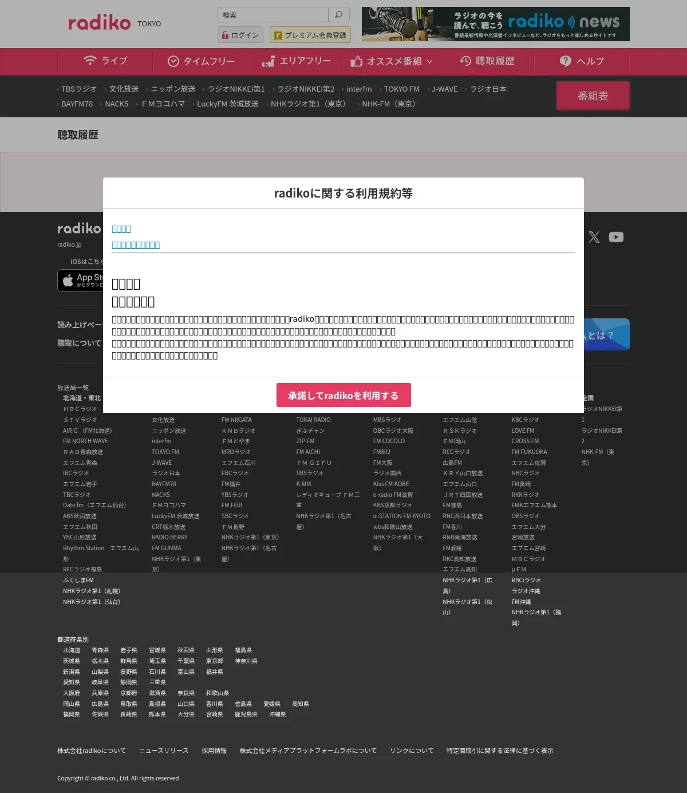Click the footer radiko logo
This screenshot has width=687, height=793.
coord(79,228)
